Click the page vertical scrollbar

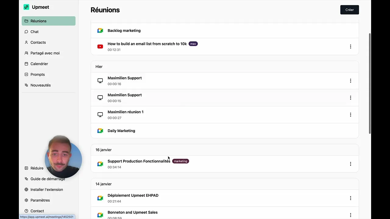coord(370,84)
